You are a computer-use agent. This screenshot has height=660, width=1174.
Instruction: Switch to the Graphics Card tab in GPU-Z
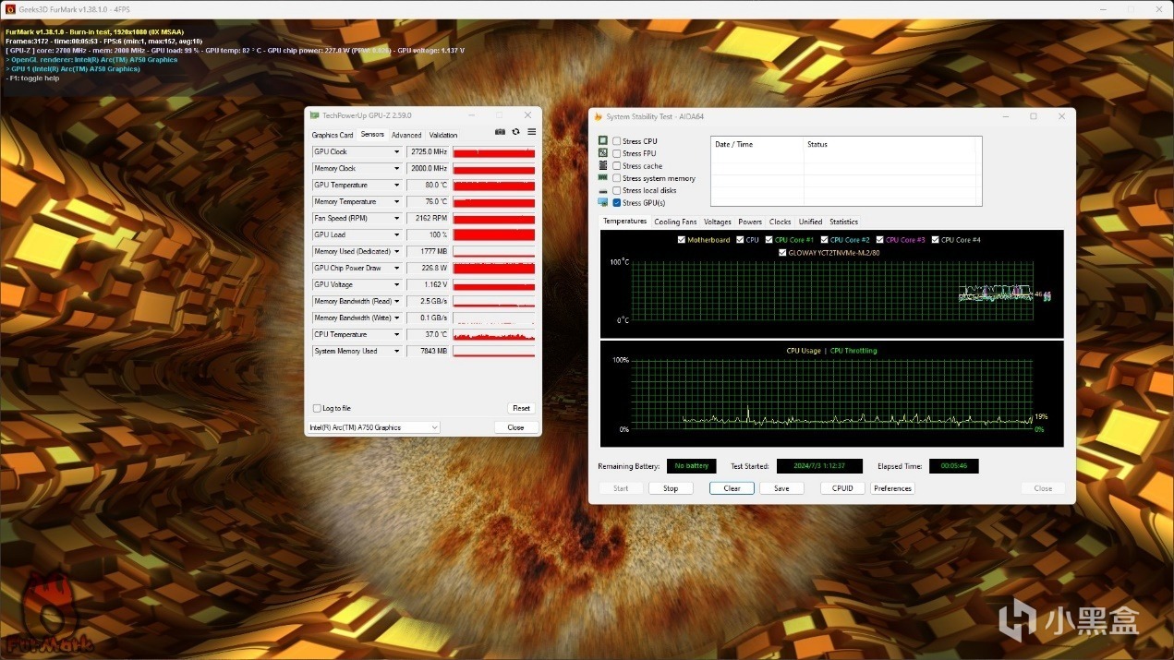pyautogui.click(x=333, y=135)
